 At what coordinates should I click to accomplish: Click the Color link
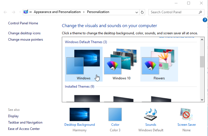[x=115, y=125]
